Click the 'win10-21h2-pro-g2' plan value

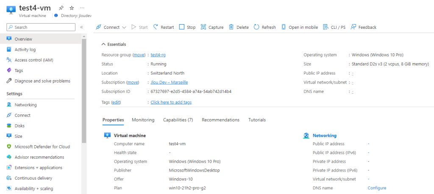point(187,188)
